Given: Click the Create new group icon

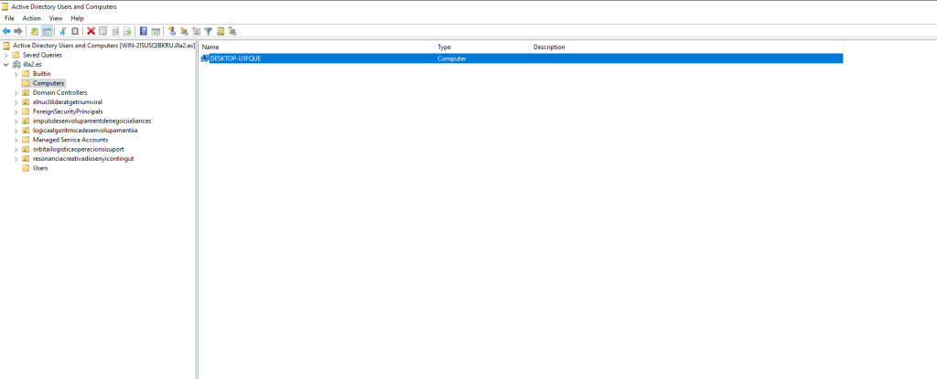Looking at the screenshot, I should [x=184, y=31].
